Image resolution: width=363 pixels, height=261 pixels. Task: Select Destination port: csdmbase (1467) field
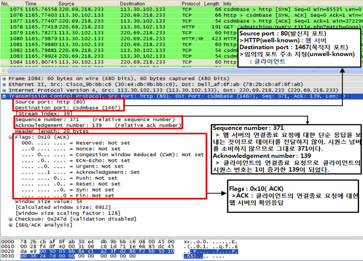(x=67, y=108)
